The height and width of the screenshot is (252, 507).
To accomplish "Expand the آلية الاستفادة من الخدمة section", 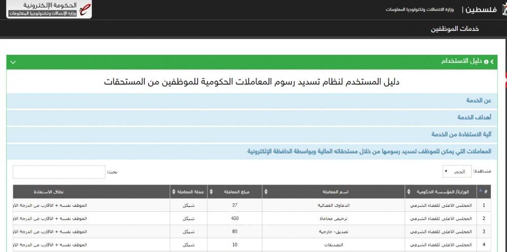I will [252, 134].
